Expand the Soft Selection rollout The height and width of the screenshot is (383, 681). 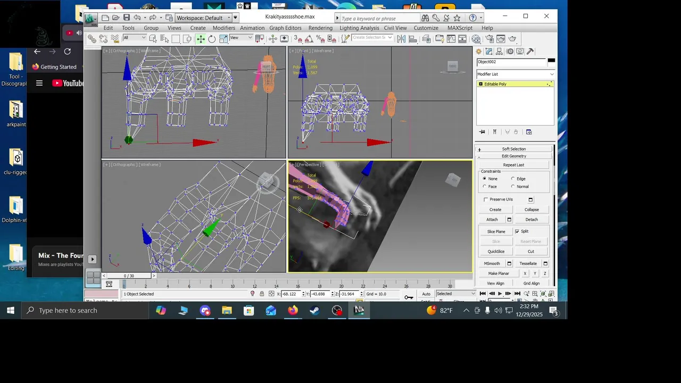(513, 149)
